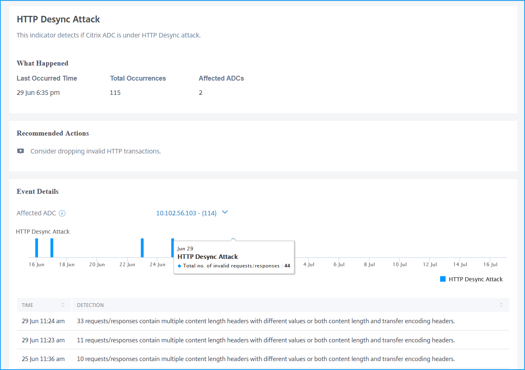Click the 16 Jul axis label on chart
The image size is (525, 370).
pyautogui.click(x=490, y=265)
